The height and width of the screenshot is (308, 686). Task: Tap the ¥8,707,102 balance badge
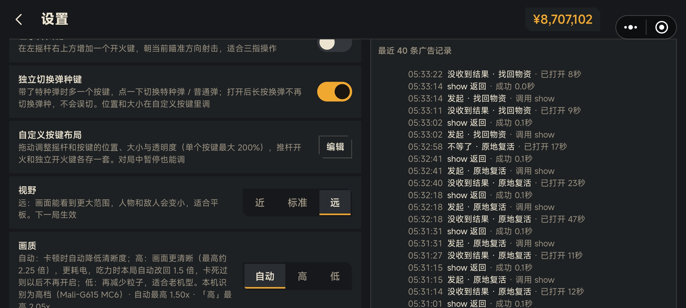point(563,19)
